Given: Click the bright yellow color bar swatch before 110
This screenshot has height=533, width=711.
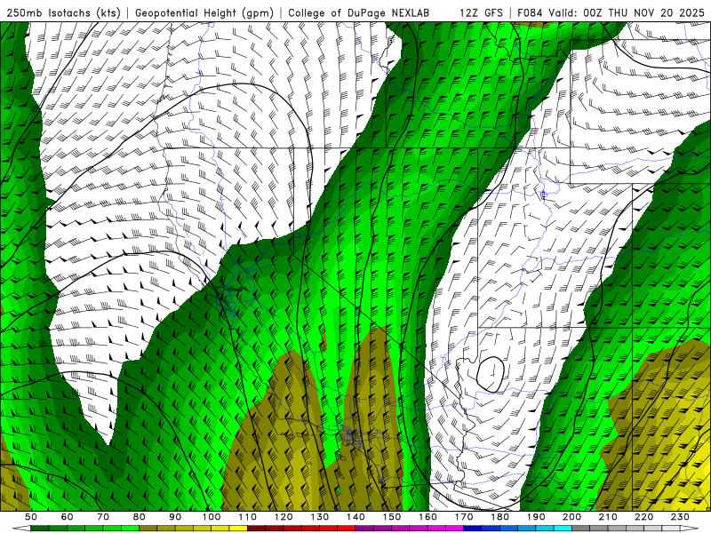Looking at the screenshot, I should click(x=238, y=529).
